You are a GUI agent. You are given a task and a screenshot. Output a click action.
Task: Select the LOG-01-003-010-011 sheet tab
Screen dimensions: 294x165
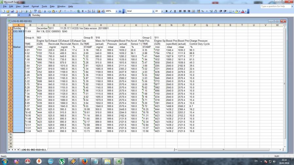(34, 149)
